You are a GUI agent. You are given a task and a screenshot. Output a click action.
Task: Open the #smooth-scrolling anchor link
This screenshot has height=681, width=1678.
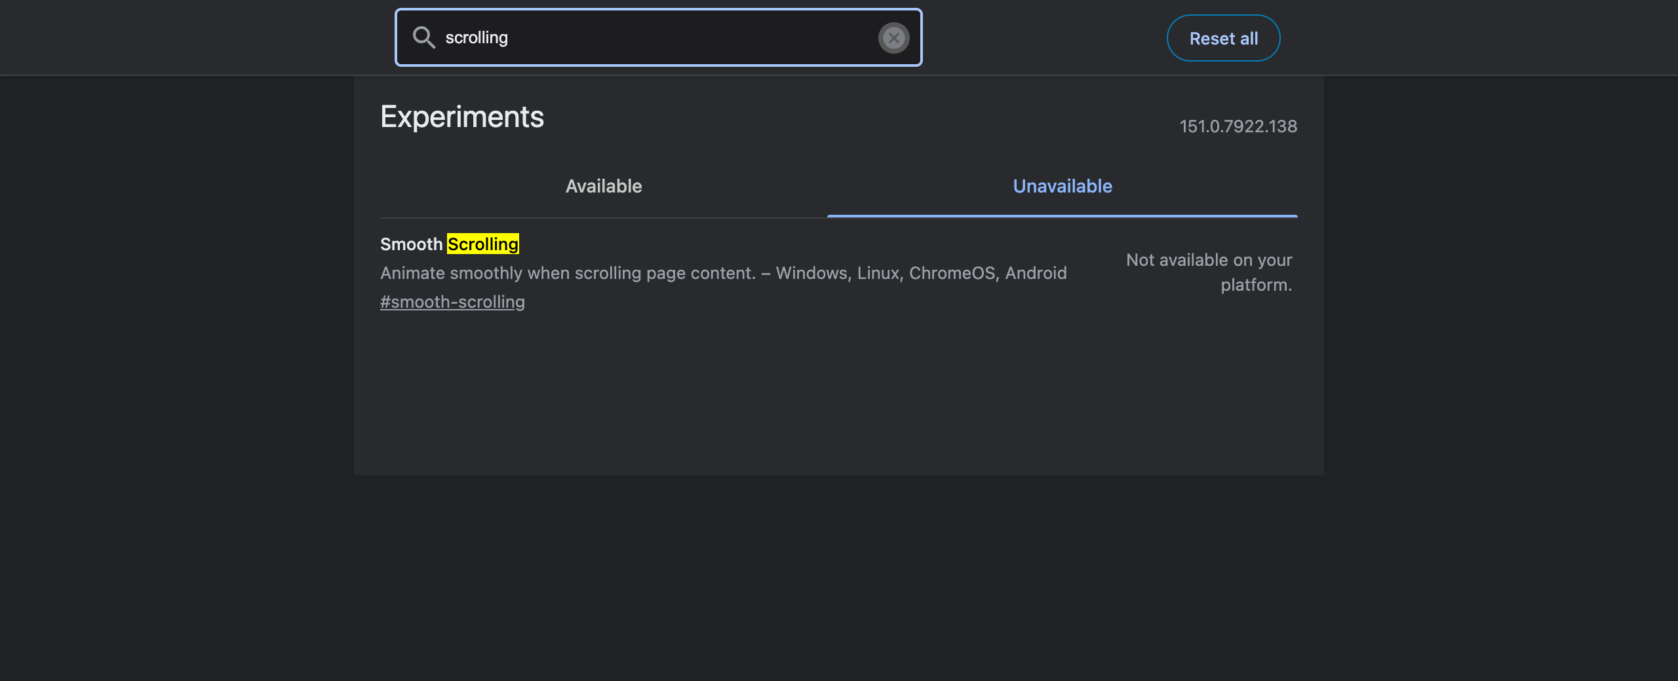[452, 302]
